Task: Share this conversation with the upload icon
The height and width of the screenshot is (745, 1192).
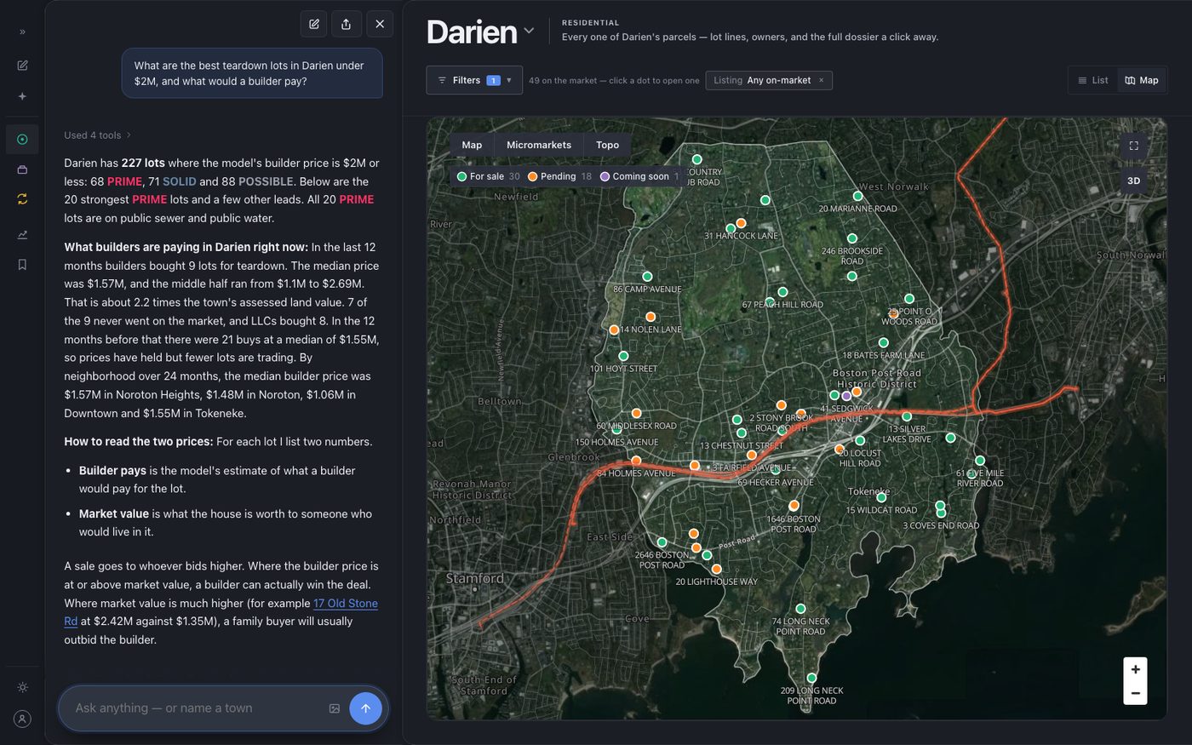Action: tap(346, 24)
